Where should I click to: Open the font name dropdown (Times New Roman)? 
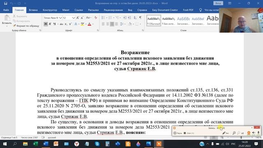60,18
